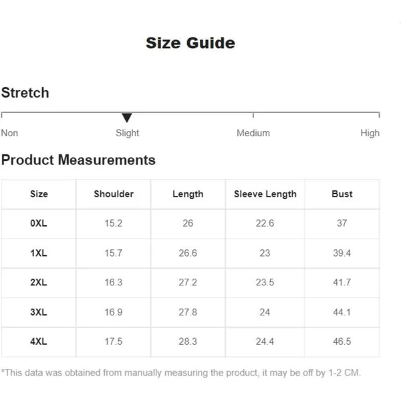The height and width of the screenshot is (401, 401).
Task: Click the Size Guide heading
Action: point(190,43)
